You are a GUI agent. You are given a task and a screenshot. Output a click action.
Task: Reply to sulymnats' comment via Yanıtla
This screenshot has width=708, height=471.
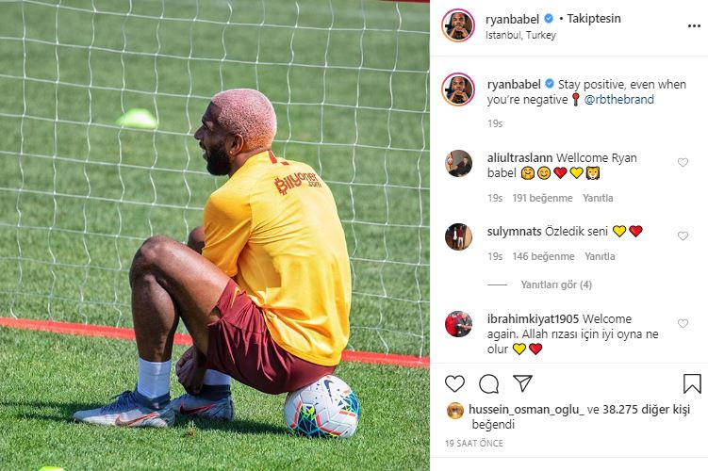click(x=600, y=256)
